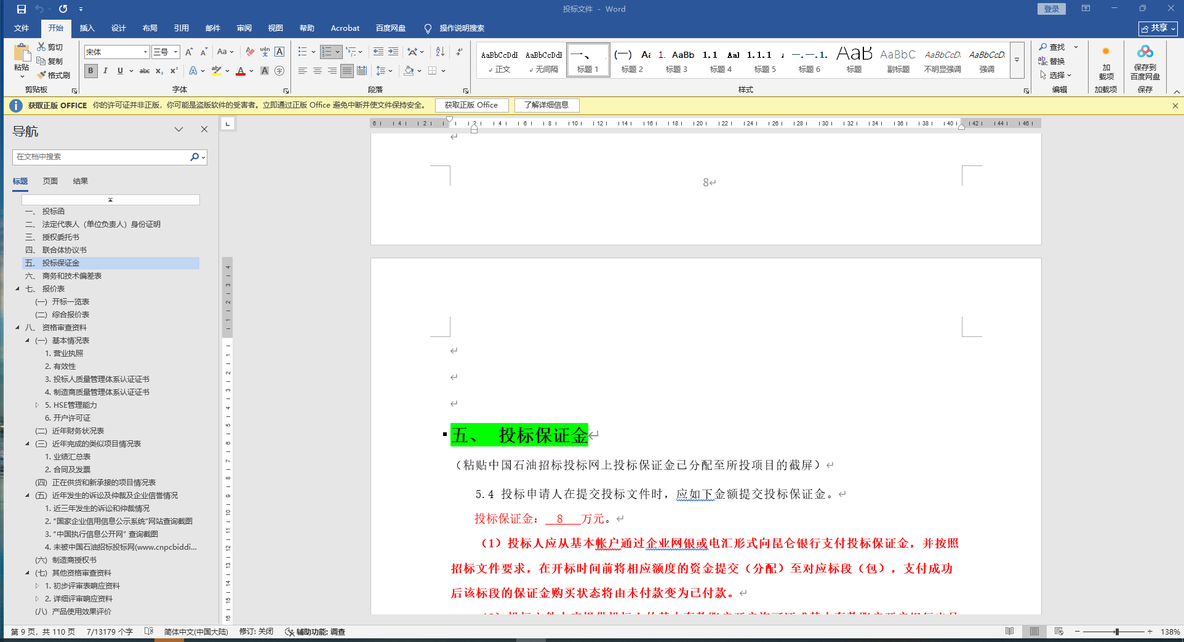Click the Save icon in title bar
This screenshot has width=1184, height=642.
[22, 9]
